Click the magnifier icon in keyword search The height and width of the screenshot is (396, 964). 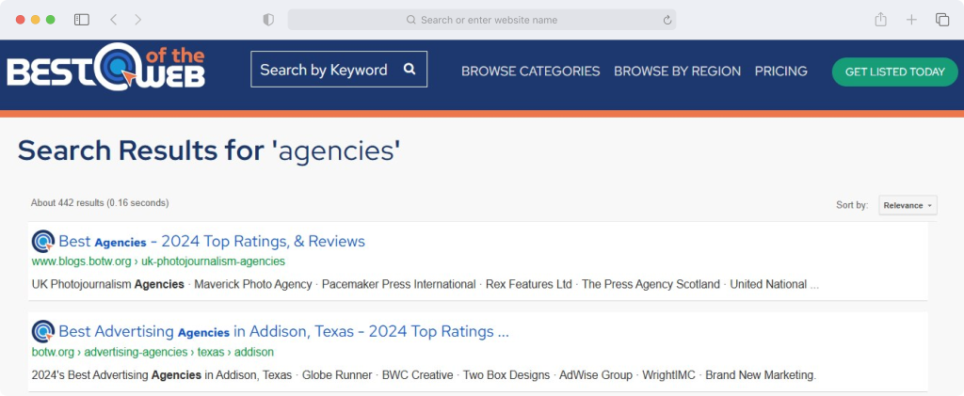click(x=410, y=69)
